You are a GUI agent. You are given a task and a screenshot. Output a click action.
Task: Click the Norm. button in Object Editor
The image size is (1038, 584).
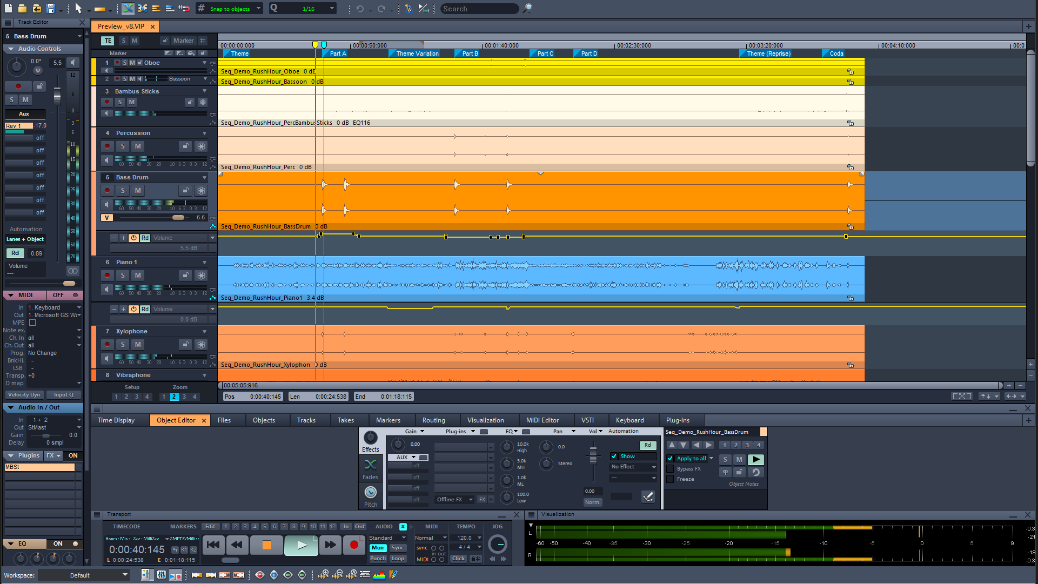592,502
